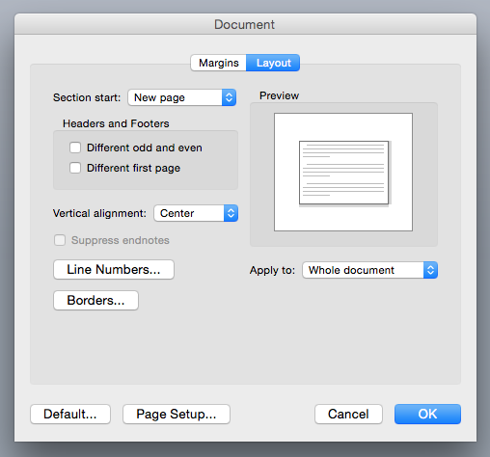This screenshot has height=457, width=490.
Task: Click the Section start label
Action: 87,97
